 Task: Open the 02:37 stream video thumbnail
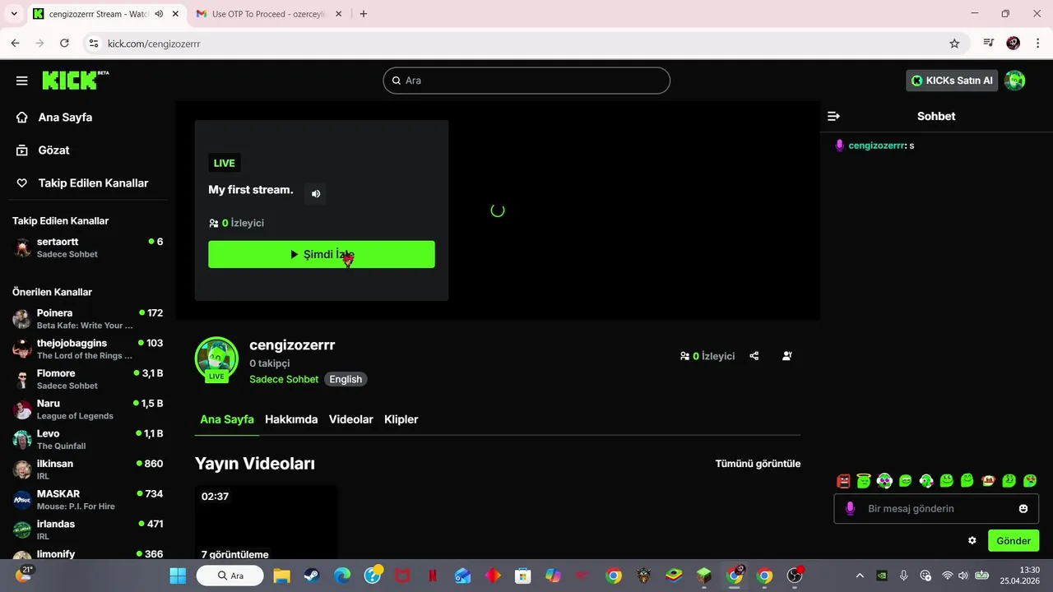(x=266, y=523)
